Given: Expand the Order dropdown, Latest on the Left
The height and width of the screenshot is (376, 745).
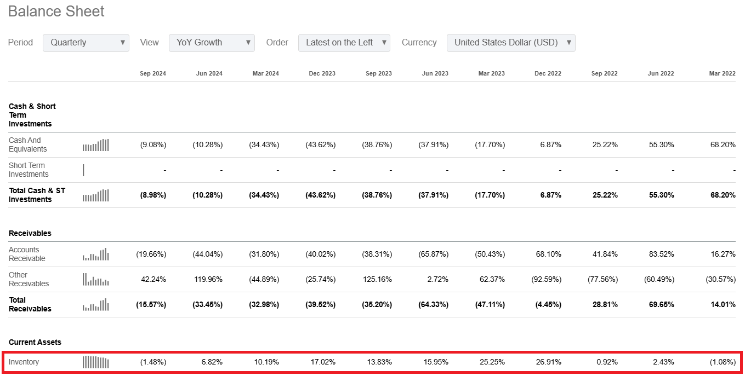Looking at the screenshot, I should pos(344,43).
